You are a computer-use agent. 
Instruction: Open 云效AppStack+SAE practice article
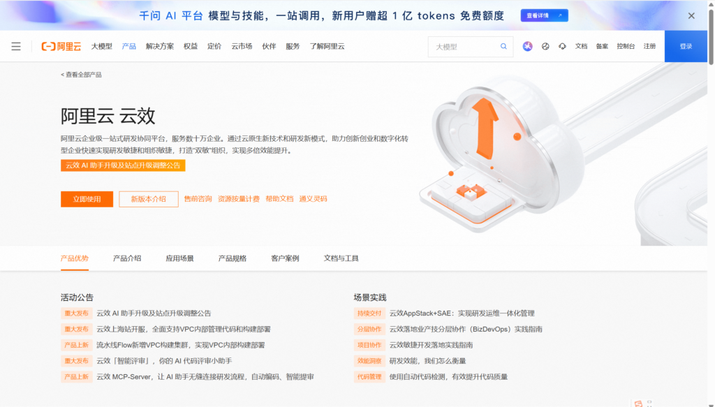(462, 313)
